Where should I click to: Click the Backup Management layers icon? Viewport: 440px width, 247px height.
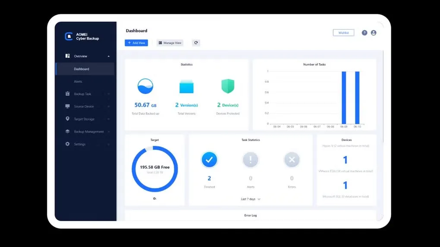pyautogui.click(x=68, y=131)
